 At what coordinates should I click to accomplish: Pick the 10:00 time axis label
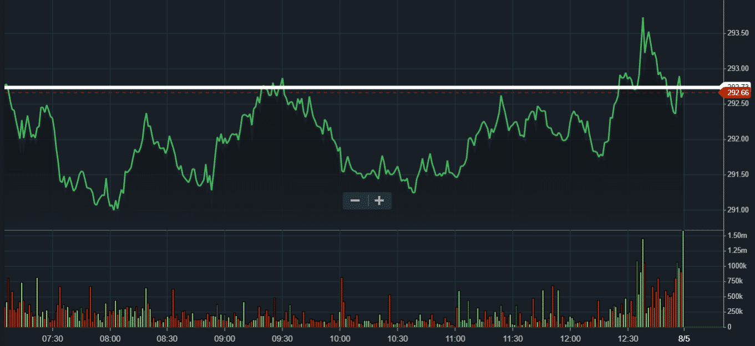tap(340, 338)
